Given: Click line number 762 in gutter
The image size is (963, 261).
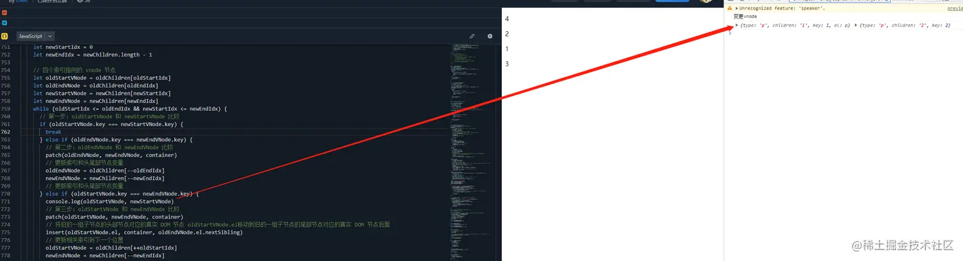Looking at the screenshot, I should pos(6,132).
